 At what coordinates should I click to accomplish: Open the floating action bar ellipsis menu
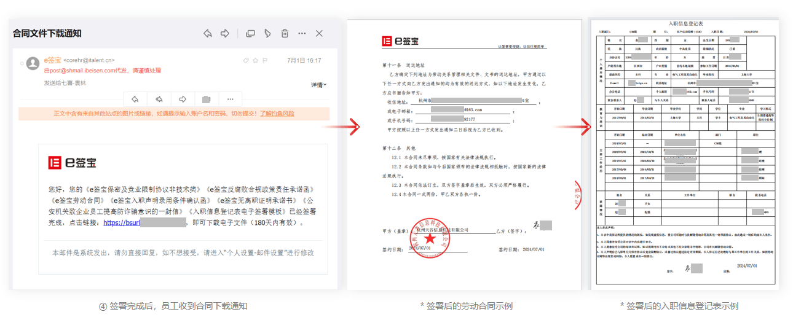pos(230,99)
